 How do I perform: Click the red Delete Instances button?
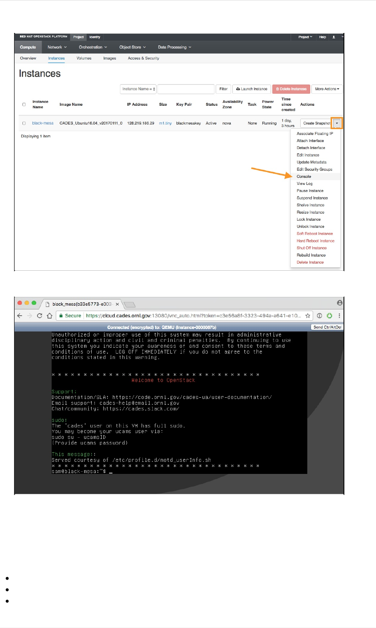pyautogui.click(x=291, y=89)
